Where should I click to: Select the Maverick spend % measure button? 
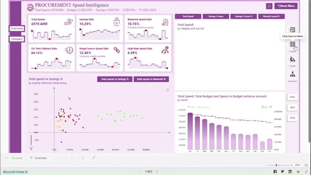[x=271, y=16]
